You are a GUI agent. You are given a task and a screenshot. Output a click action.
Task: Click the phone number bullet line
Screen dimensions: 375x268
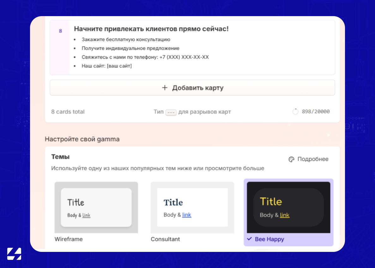pos(145,57)
